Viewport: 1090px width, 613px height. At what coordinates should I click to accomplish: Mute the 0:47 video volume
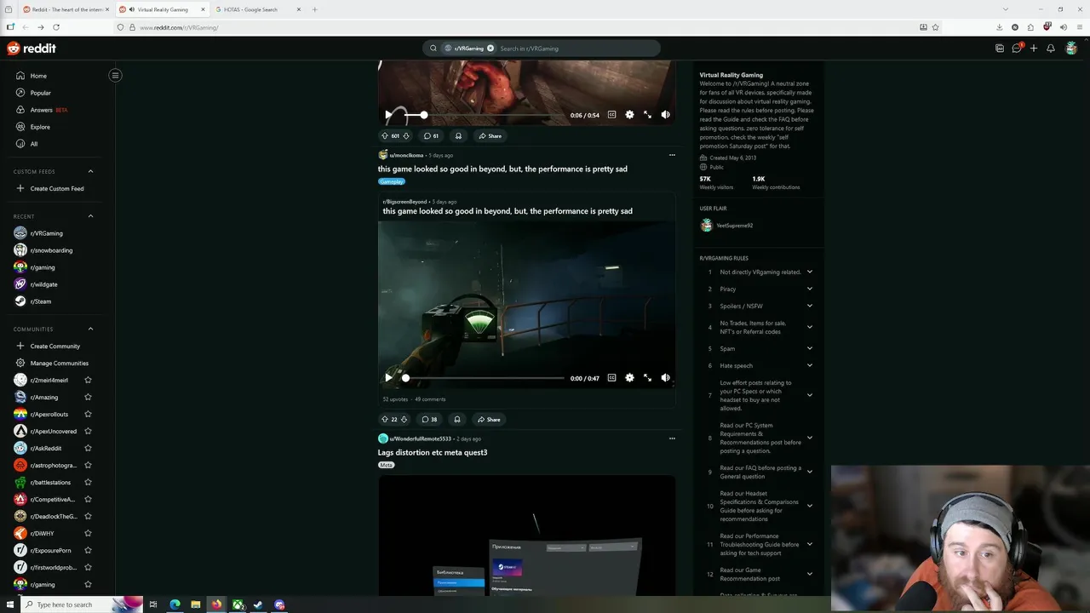pyautogui.click(x=665, y=377)
